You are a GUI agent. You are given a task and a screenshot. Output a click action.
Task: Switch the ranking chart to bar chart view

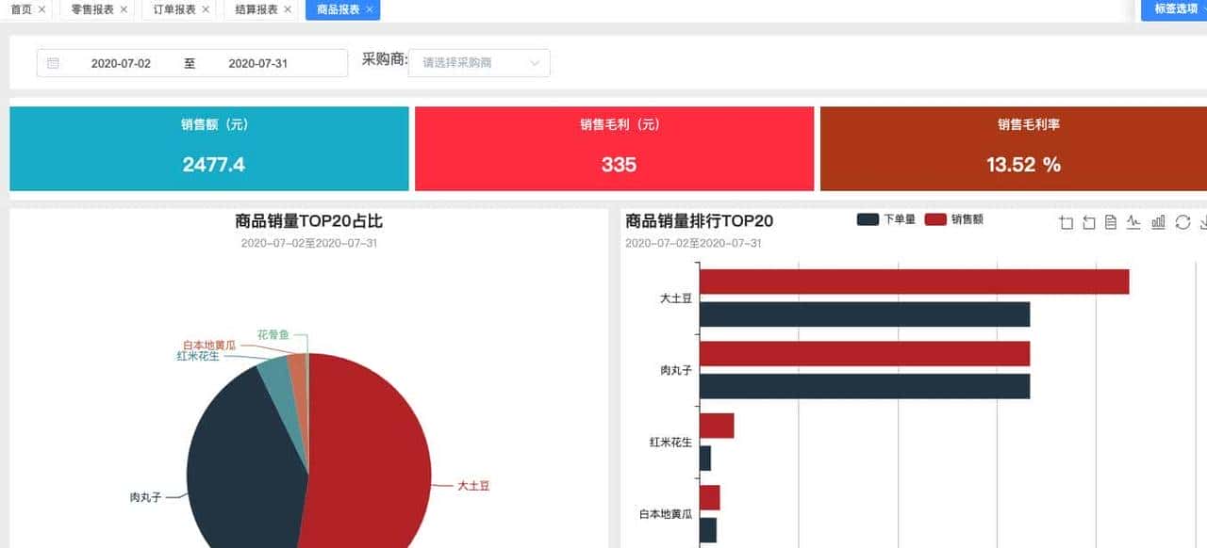point(1158,223)
